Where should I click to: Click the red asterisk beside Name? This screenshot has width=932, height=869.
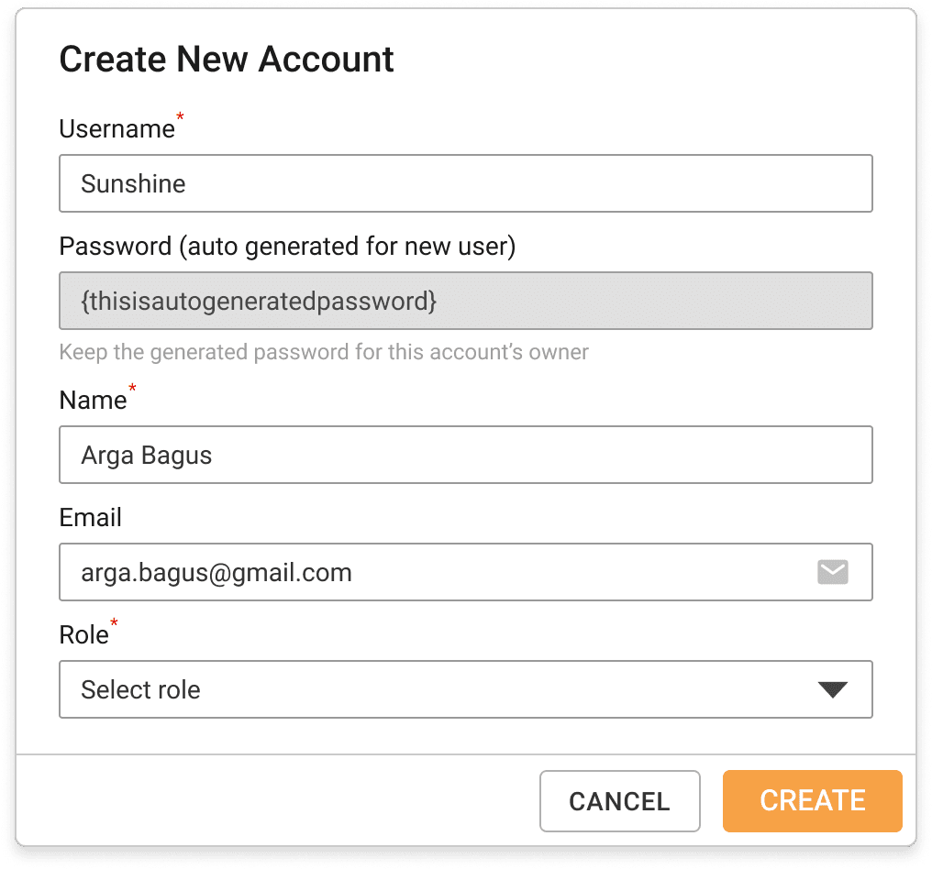click(x=132, y=388)
